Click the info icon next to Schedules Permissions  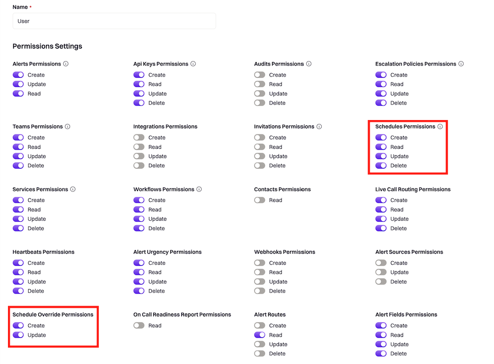tap(440, 126)
